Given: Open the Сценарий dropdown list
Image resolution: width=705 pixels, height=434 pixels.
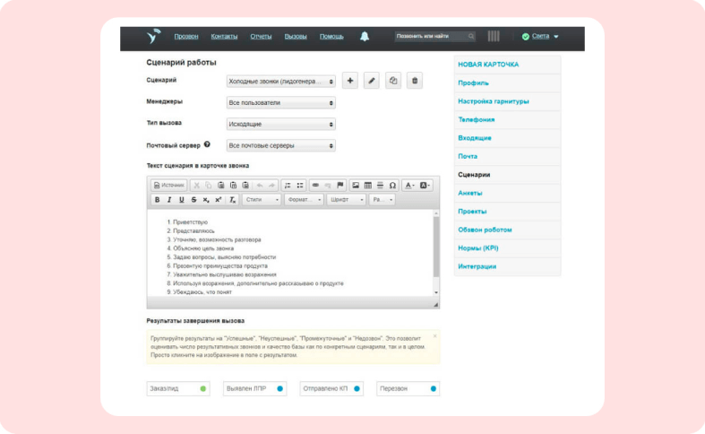Looking at the screenshot, I should 281,82.
